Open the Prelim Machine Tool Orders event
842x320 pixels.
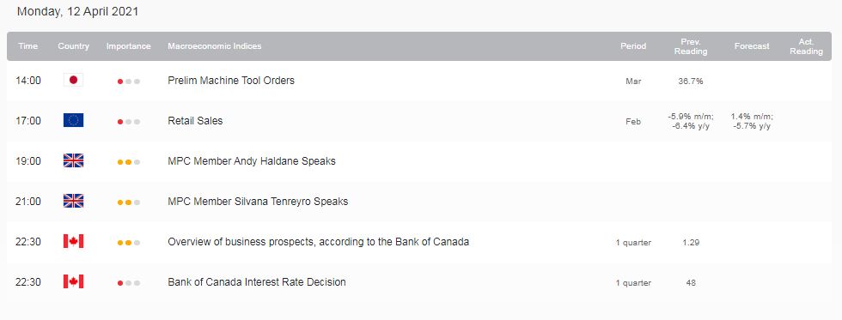click(x=231, y=81)
